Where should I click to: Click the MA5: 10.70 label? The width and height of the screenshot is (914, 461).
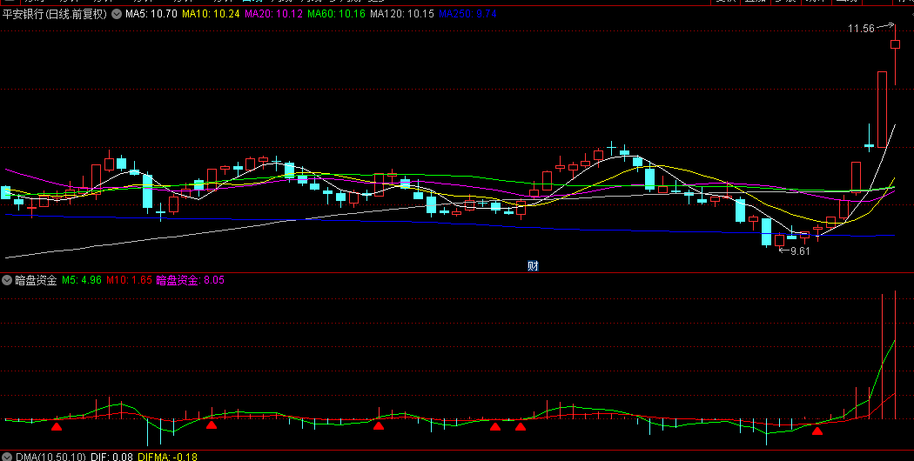point(151,14)
